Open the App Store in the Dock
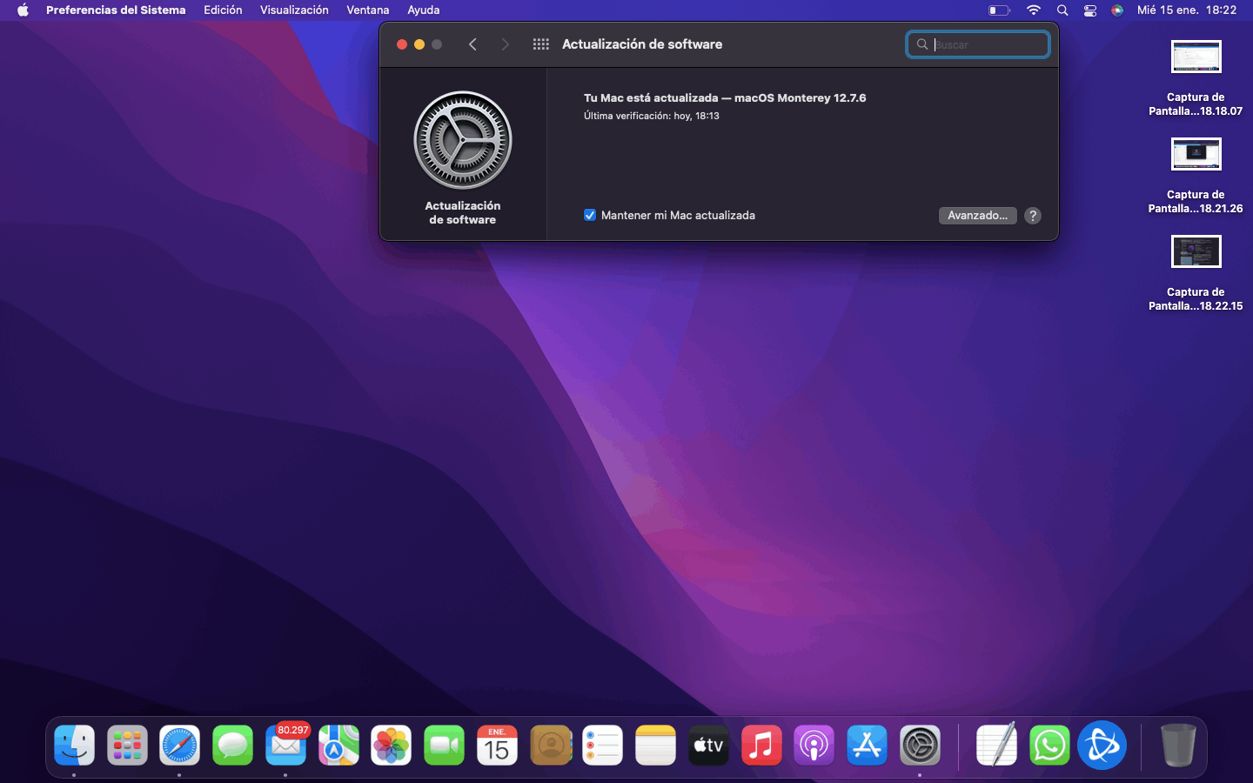The height and width of the screenshot is (783, 1253). tap(867, 746)
